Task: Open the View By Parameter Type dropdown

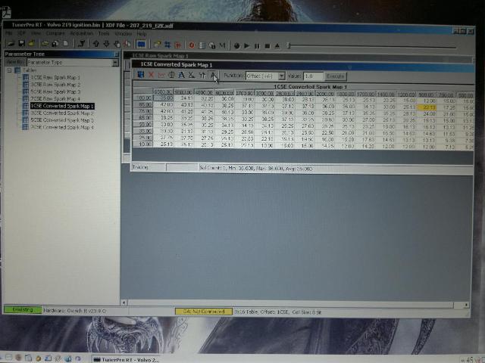Action: (114, 63)
